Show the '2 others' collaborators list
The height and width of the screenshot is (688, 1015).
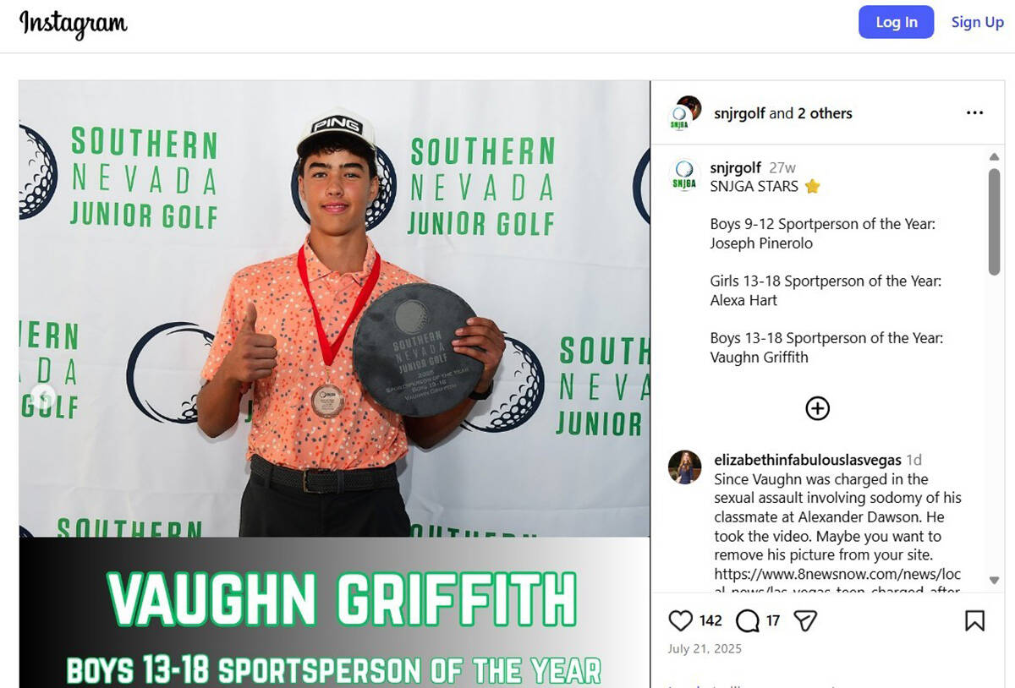[825, 113]
